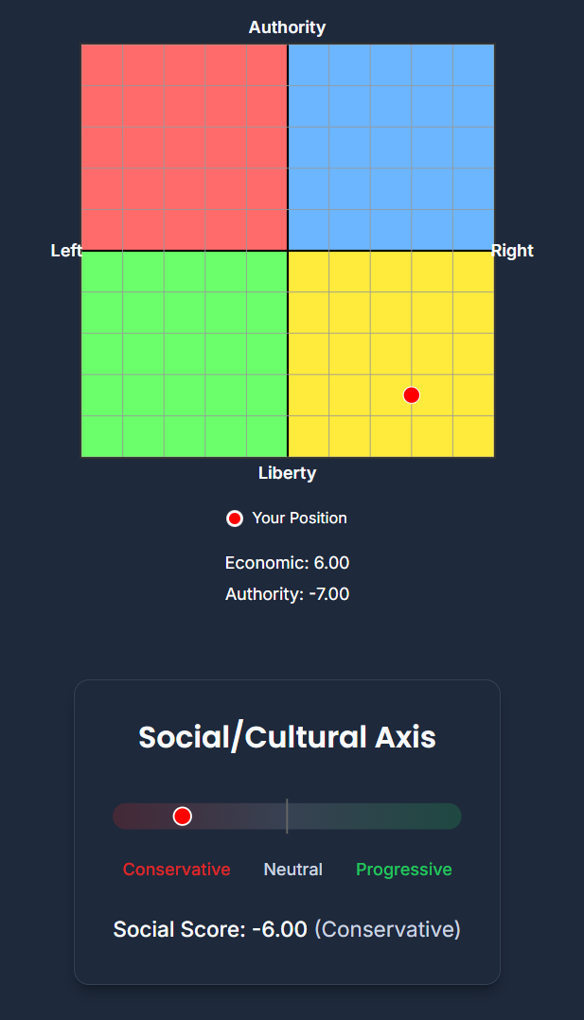Click the green Libertarian Left quadrant
This screenshot has height=1020, width=584.
click(x=185, y=354)
